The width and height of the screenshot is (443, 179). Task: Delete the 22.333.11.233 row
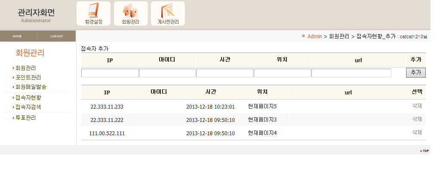pyautogui.click(x=417, y=106)
